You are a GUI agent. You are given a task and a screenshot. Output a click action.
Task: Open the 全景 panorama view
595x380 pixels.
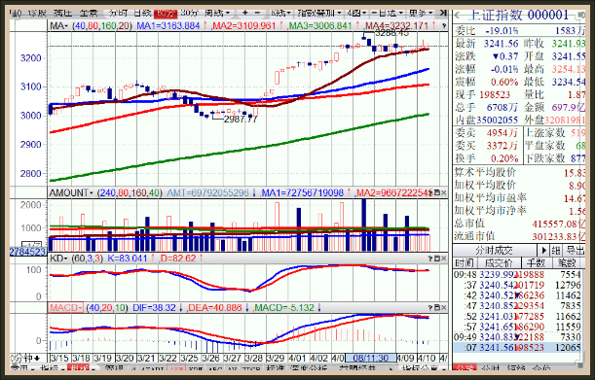coord(89,13)
